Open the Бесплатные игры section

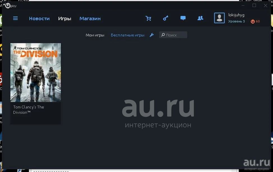point(128,35)
